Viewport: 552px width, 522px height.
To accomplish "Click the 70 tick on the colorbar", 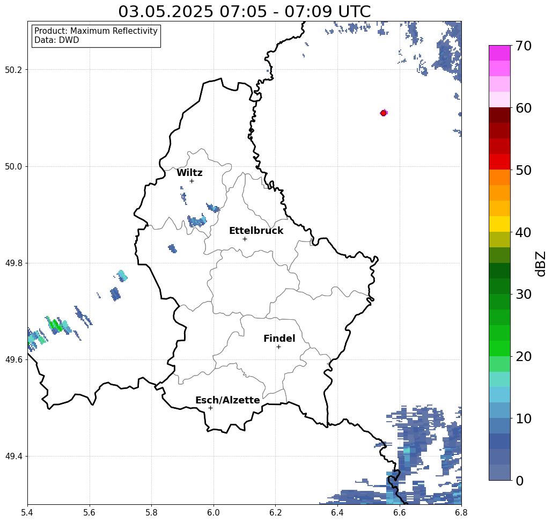I will (524, 46).
